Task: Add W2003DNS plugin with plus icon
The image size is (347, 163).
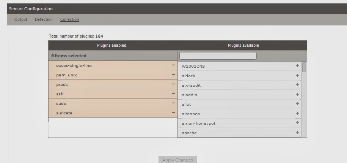Action: pyautogui.click(x=297, y=66)
